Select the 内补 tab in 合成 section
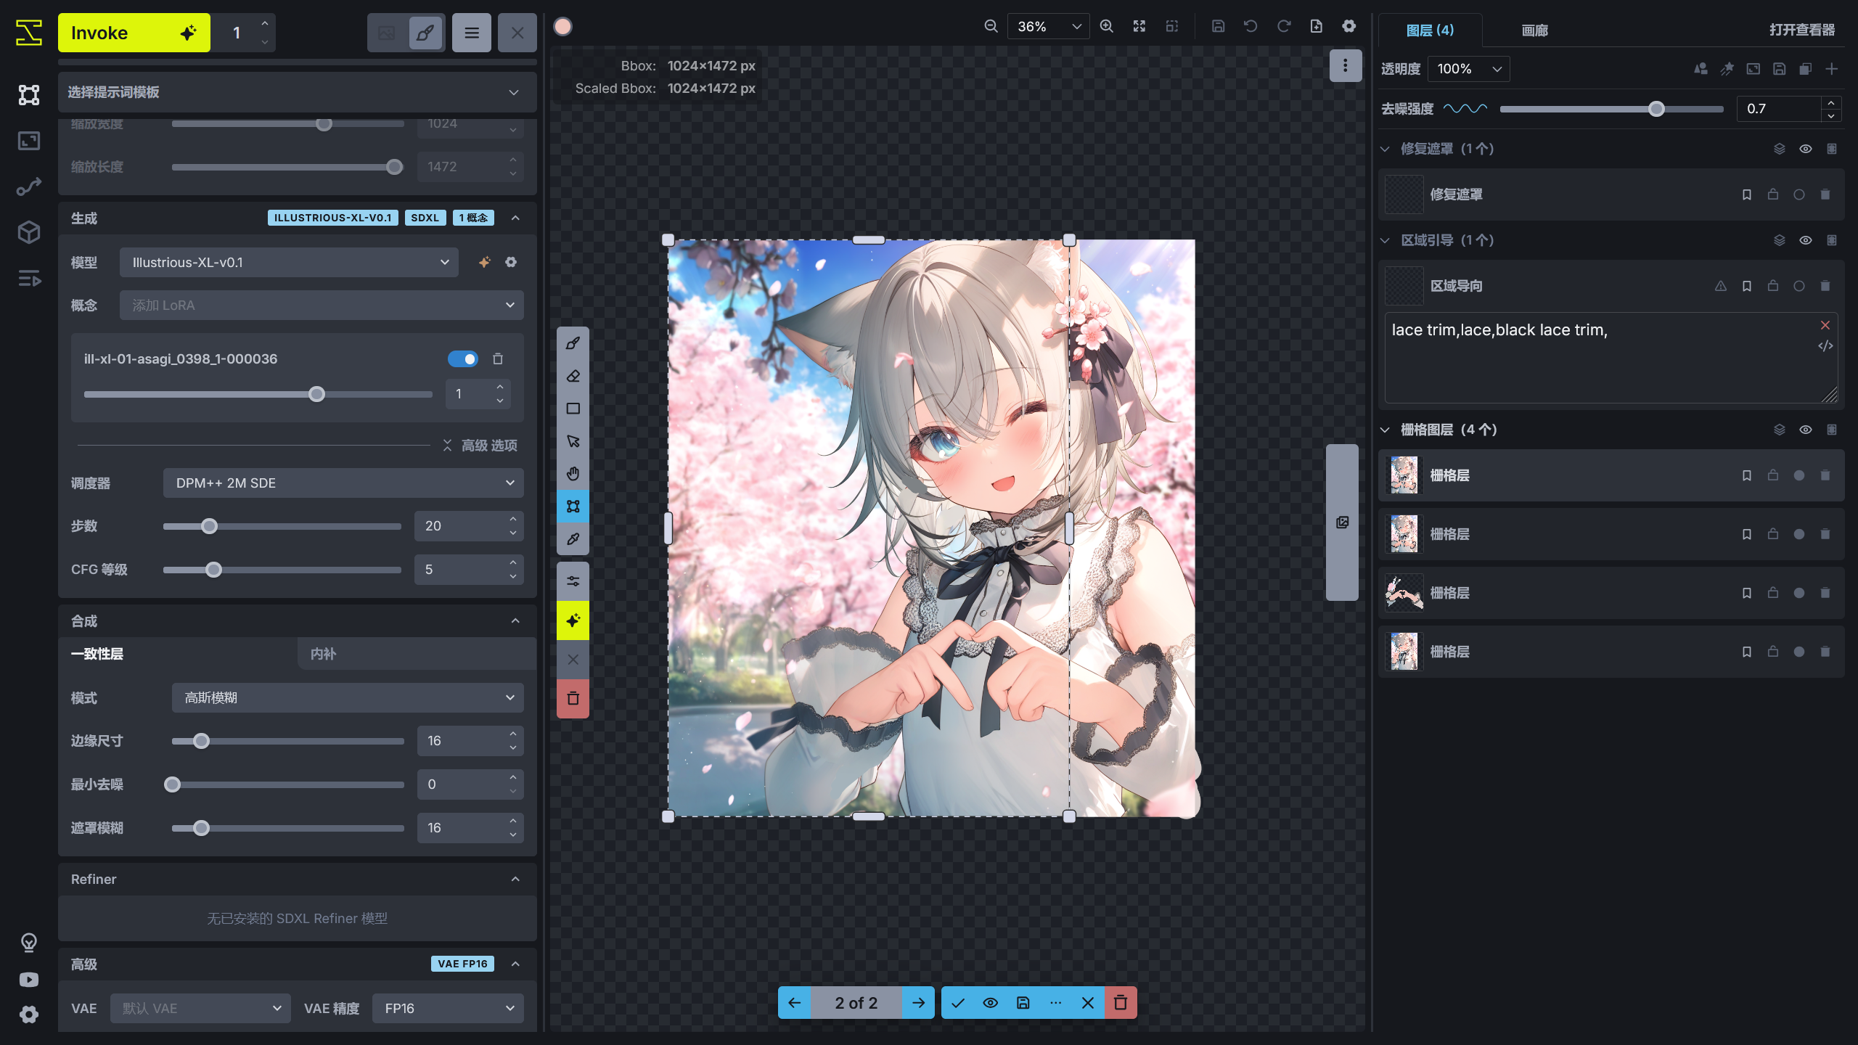Screen dimensions: 1858x1045 [322, 654]
